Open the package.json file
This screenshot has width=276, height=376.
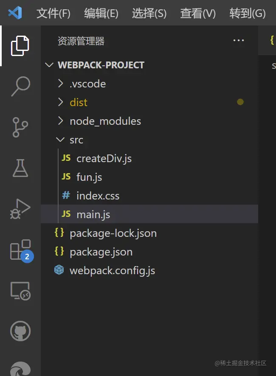click(101, 252)
